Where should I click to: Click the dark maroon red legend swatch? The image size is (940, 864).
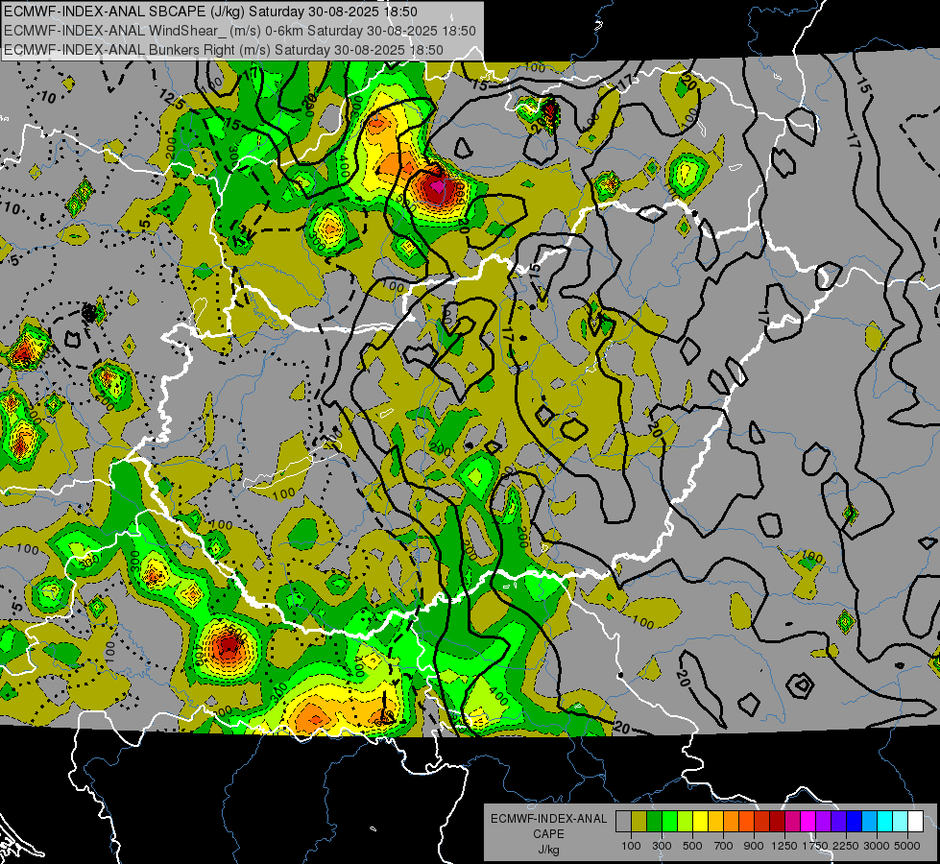777,822
